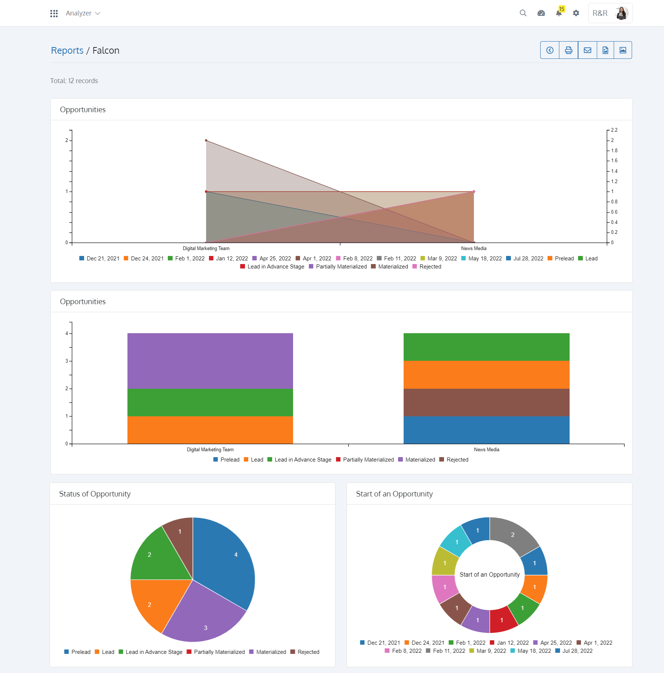
Task: Click blue Prelead segment of News Media bar
Action: [487, 430]
